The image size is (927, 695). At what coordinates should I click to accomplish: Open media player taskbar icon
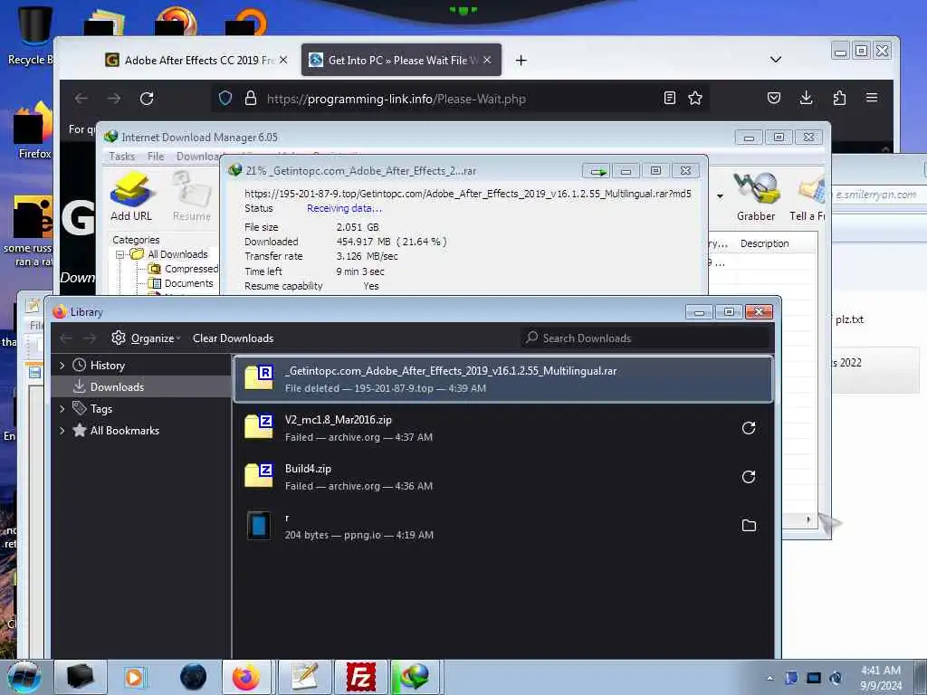(134, 677)
